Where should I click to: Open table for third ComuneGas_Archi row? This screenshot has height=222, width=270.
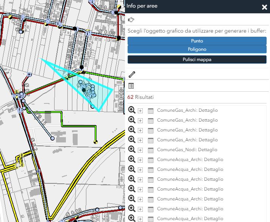151,130
